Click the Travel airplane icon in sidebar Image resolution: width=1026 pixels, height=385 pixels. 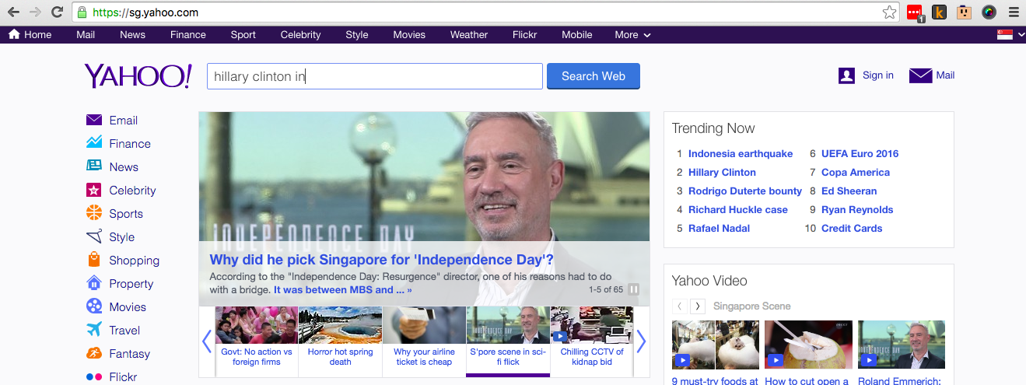94,329
